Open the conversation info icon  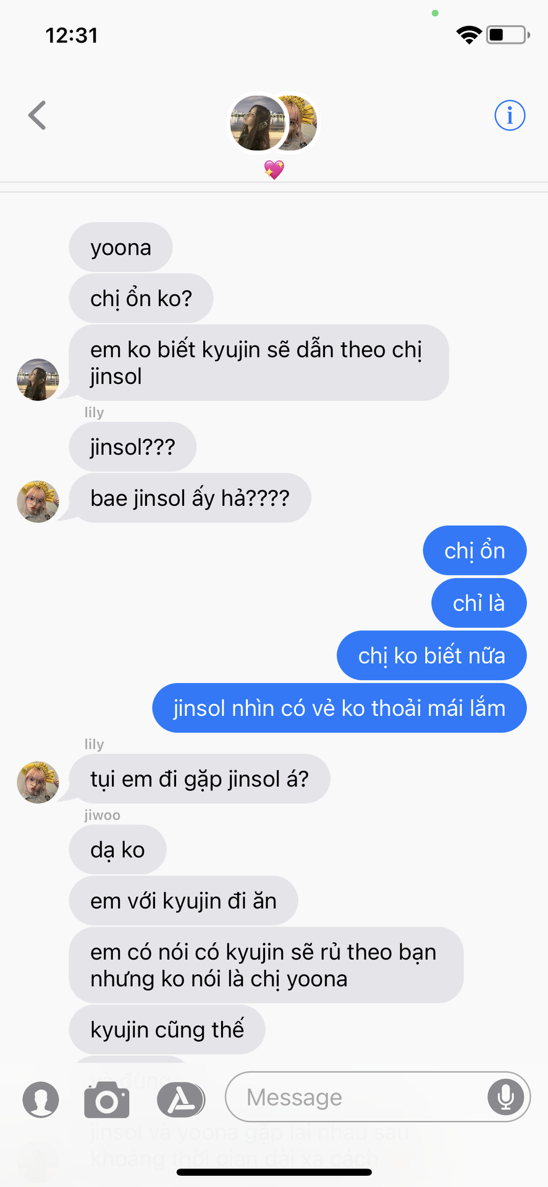pyautogui.click(x=510, y=115)
